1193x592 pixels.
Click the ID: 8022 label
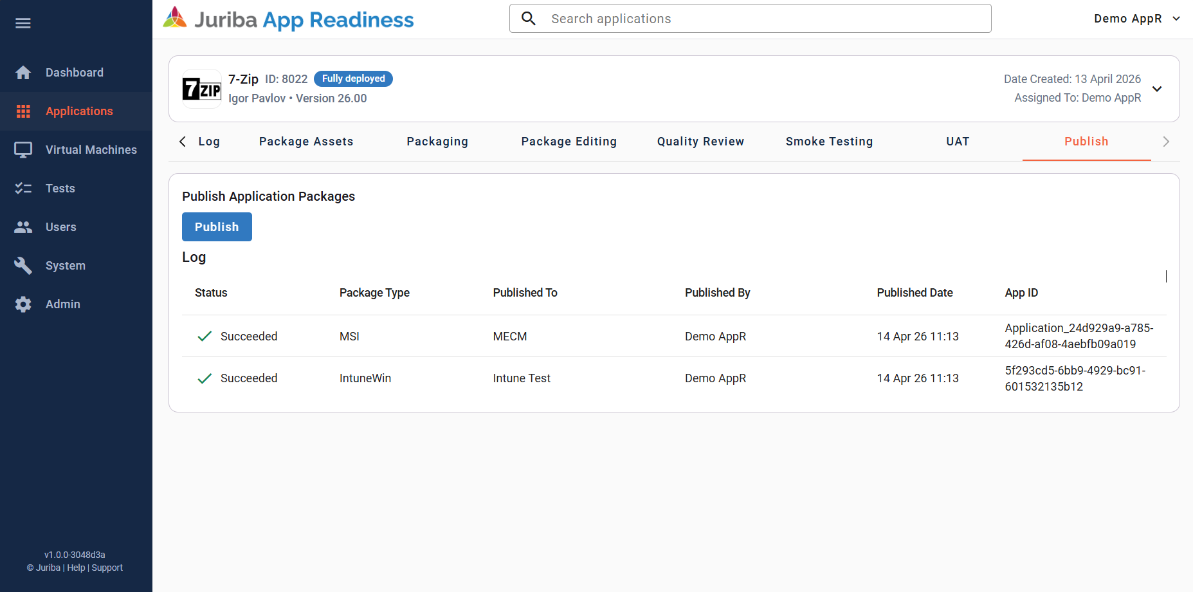pos(286,79)
